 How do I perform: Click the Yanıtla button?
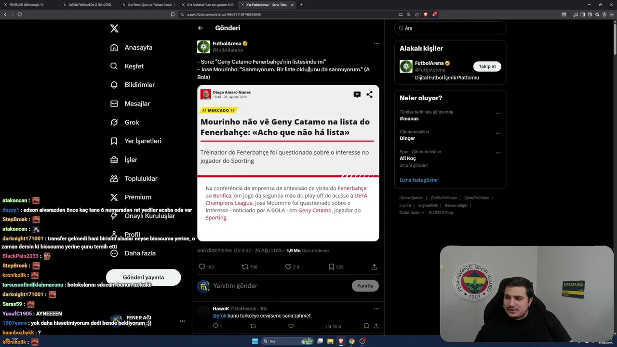(x=365, y=286)
